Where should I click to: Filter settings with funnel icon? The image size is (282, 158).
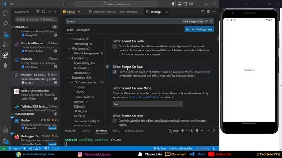pyautogui.click(x=211, y=22)
